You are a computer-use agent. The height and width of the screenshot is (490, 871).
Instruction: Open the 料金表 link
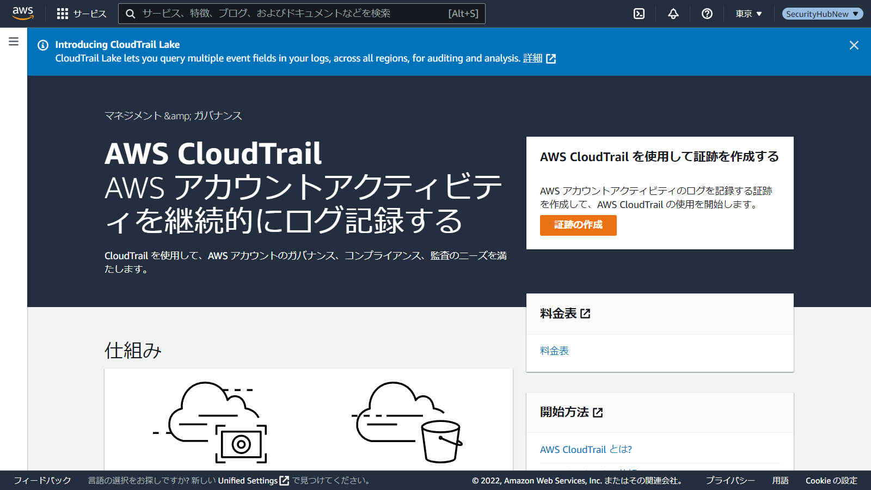(554, 351)
